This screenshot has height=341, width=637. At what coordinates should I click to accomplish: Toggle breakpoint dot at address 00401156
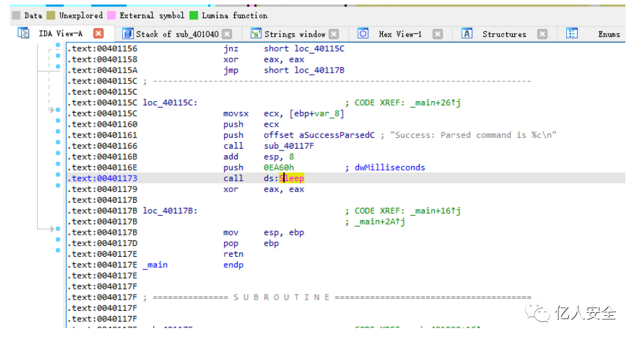58,44
